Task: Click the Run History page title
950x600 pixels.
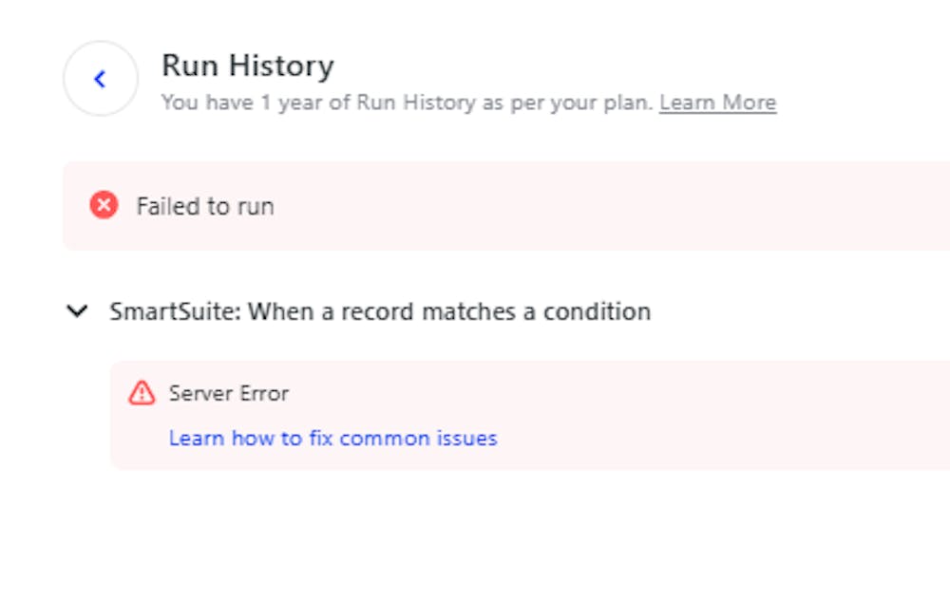Action: [x=249, y=66]
